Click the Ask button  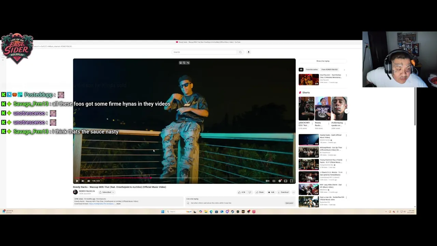point(271,192)
